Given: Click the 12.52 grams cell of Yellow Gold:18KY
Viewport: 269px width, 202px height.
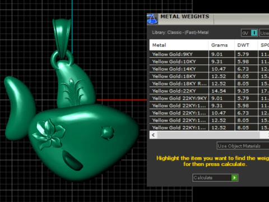Looking at the screenshot, I should 221,76.
